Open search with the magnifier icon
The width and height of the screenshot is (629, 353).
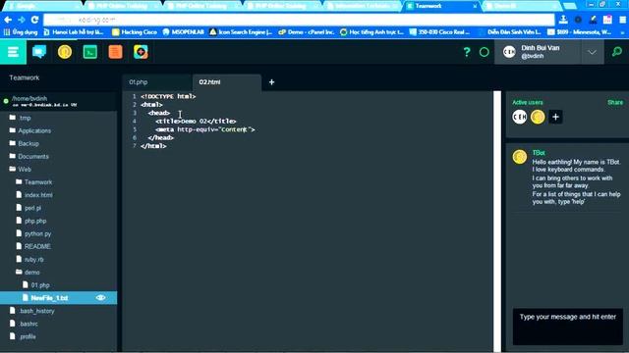click(x=617, y=52)
